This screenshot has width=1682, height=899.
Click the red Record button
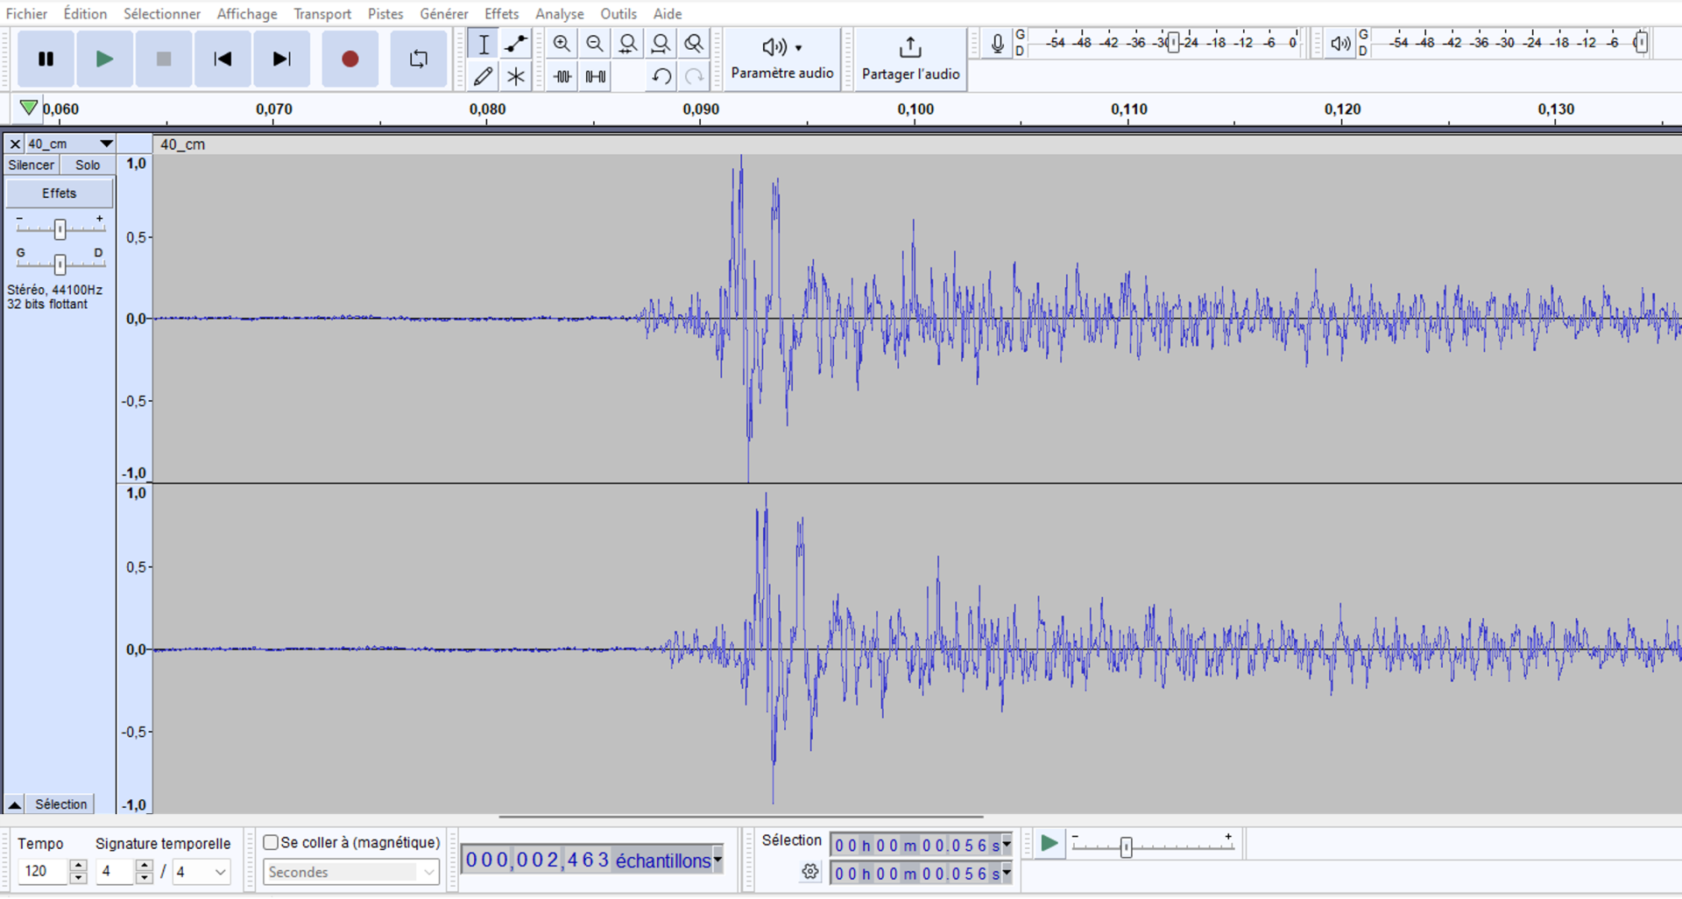[x=350, y=60]
